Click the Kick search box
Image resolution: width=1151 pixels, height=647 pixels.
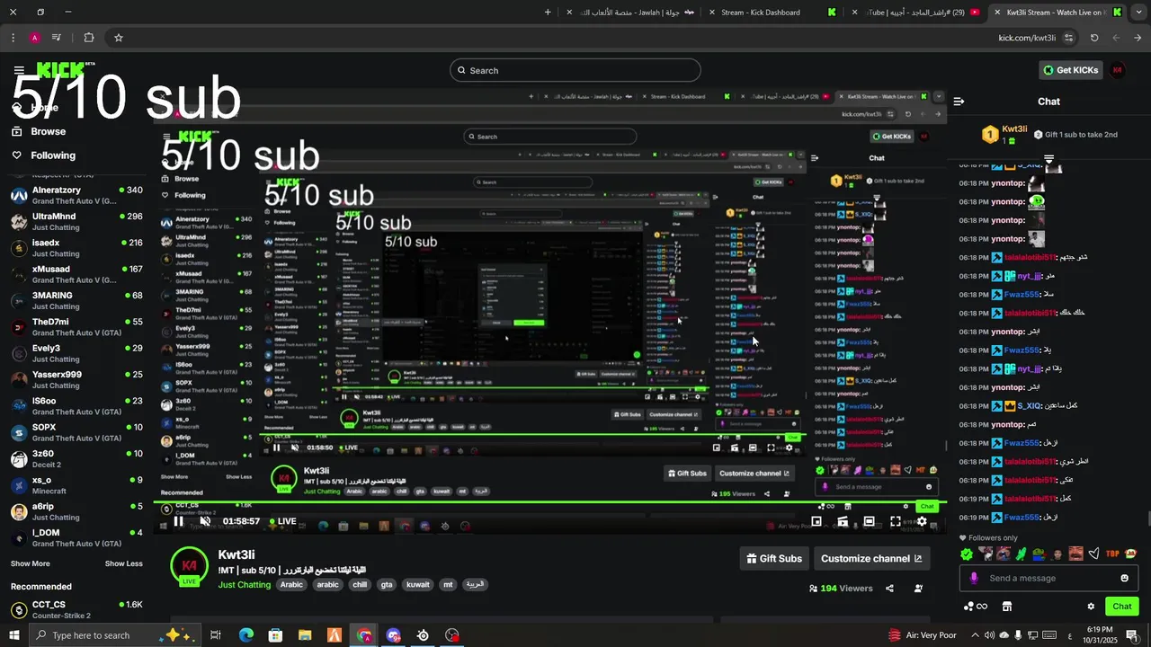point(575,70)
